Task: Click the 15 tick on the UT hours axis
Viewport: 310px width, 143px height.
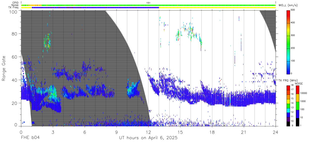Action: [x=180, y=132]
